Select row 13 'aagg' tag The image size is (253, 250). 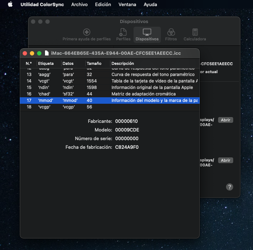110,75
